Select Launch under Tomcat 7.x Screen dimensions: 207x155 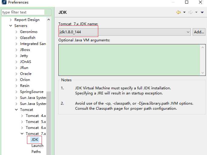(37, 145)
